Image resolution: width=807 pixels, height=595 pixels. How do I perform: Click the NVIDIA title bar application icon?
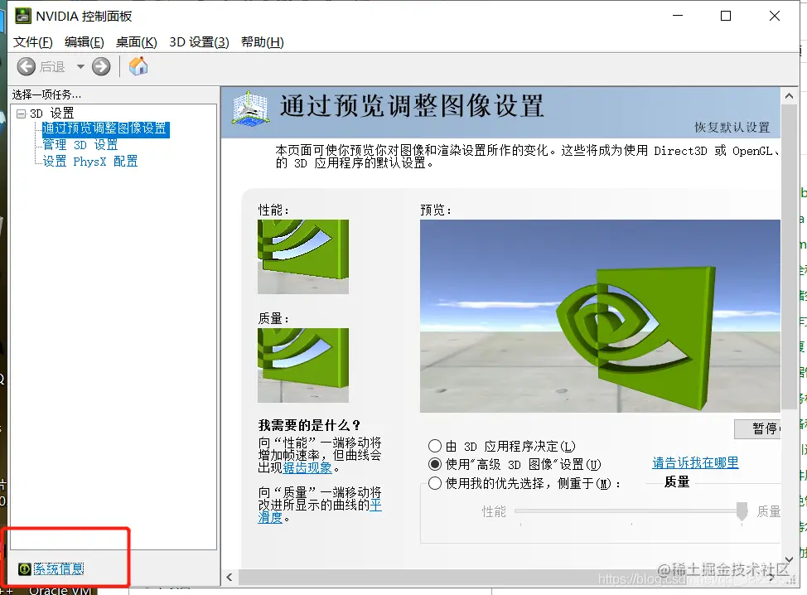pos(22,16)
